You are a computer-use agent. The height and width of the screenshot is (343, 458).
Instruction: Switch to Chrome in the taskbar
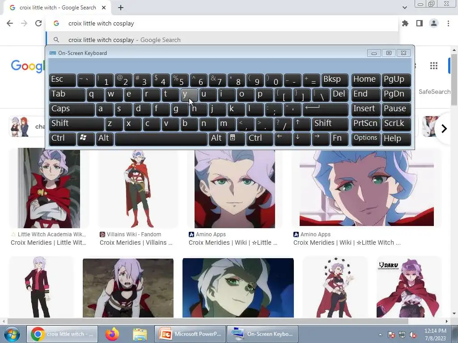[x=62, y=334]
